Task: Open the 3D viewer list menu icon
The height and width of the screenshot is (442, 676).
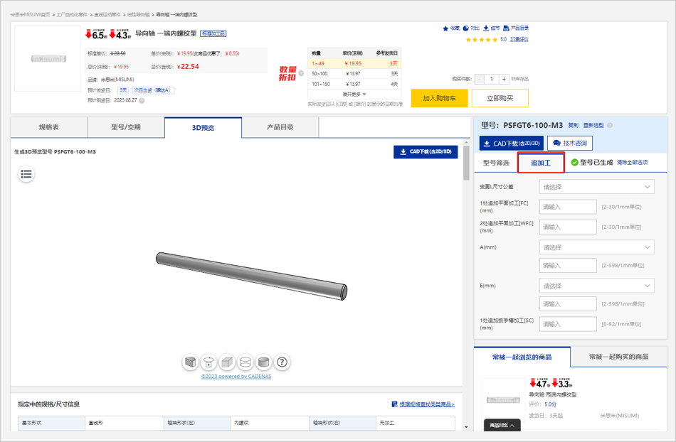Action: [x=26, y=173]
